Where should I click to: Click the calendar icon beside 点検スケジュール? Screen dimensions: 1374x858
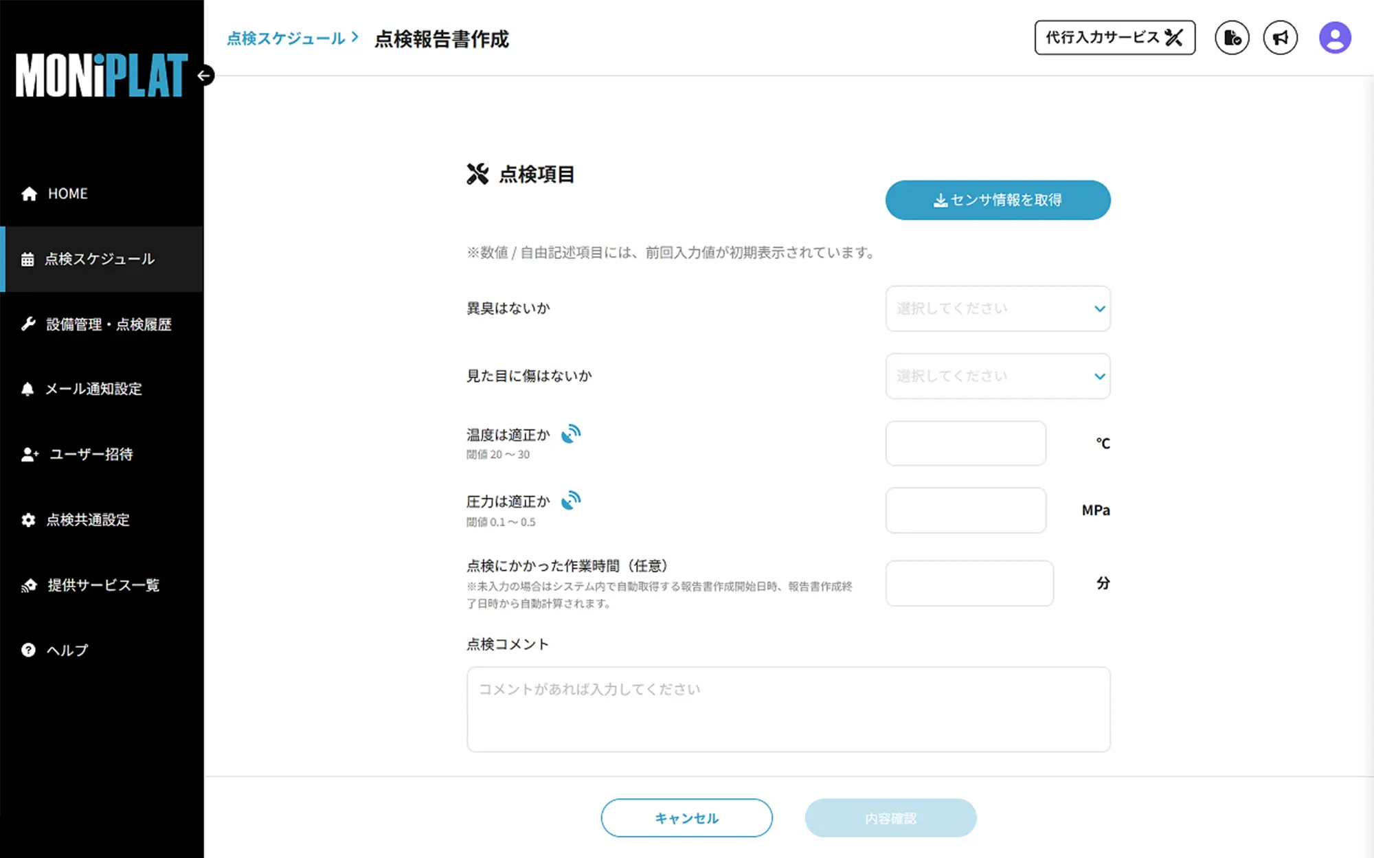27,259
